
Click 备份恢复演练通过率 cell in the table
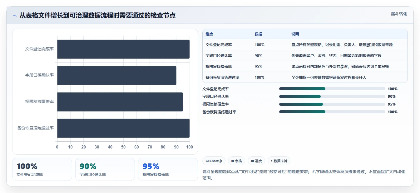[222, 78]
